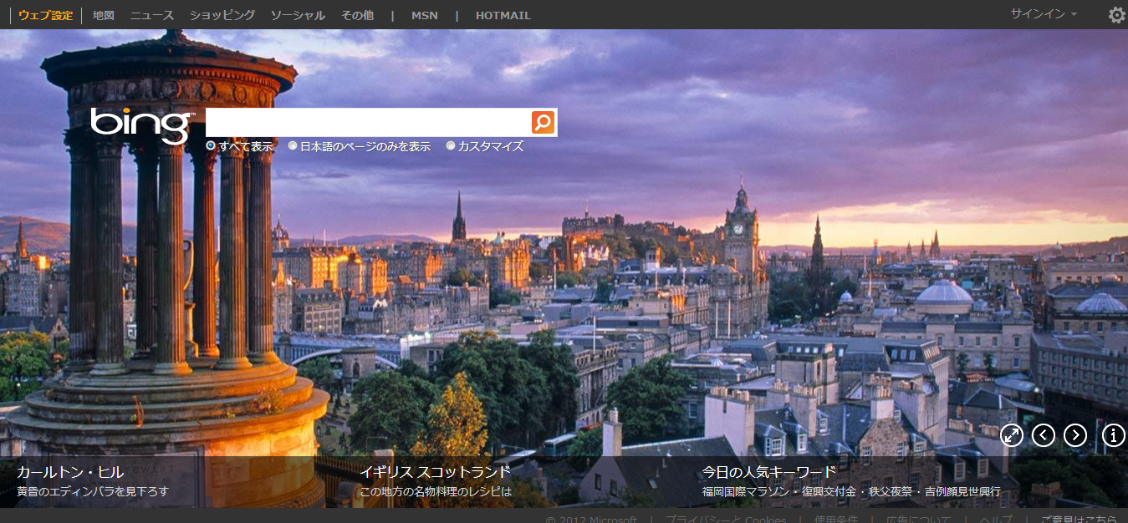
Task: Expand the サインイン dropdown
Action: click(1043, 14)
